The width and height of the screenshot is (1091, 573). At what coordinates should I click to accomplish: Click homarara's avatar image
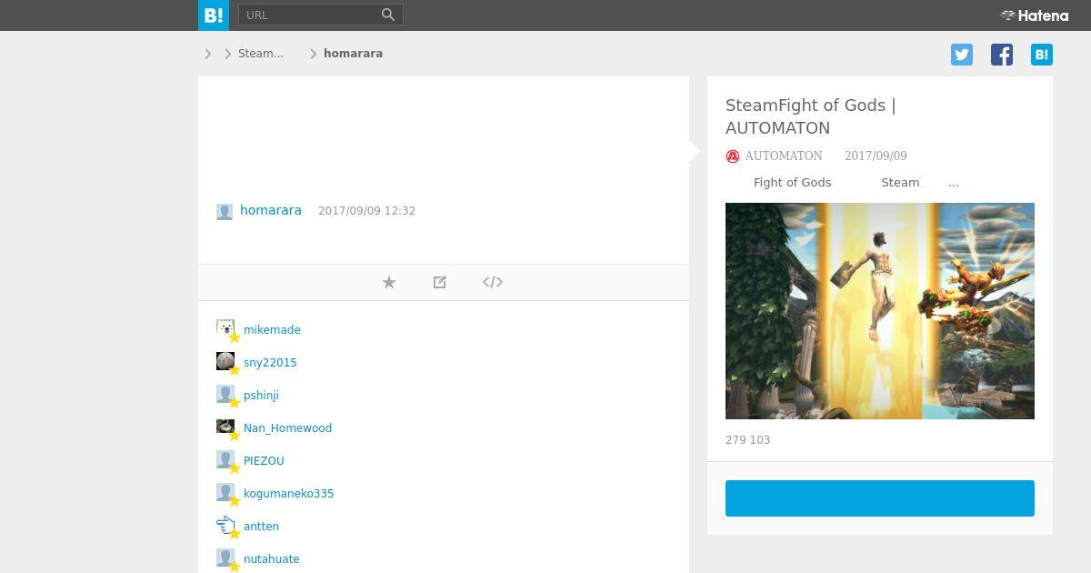[x=225, y=212]
